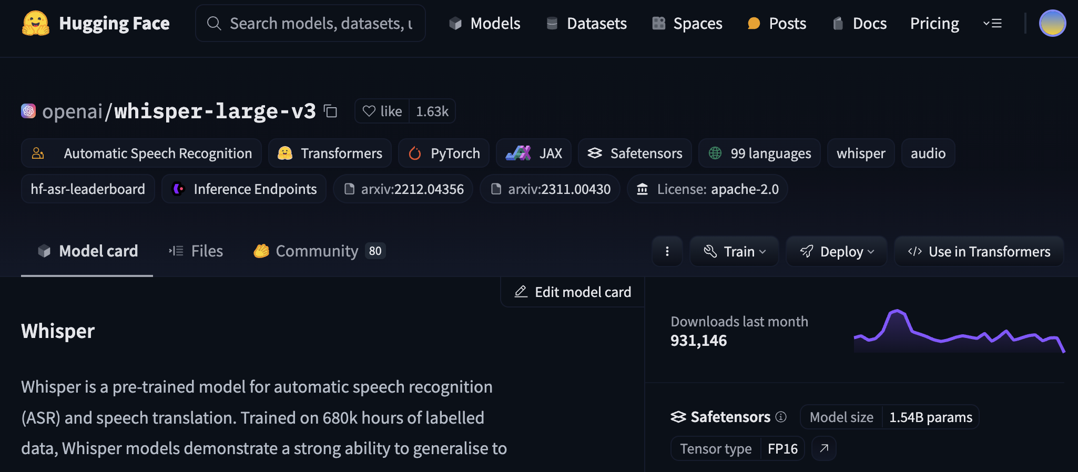This screenshot has width=1078, height=472.
Task: Open tensor details arrow icon
Action: point(824,448)
